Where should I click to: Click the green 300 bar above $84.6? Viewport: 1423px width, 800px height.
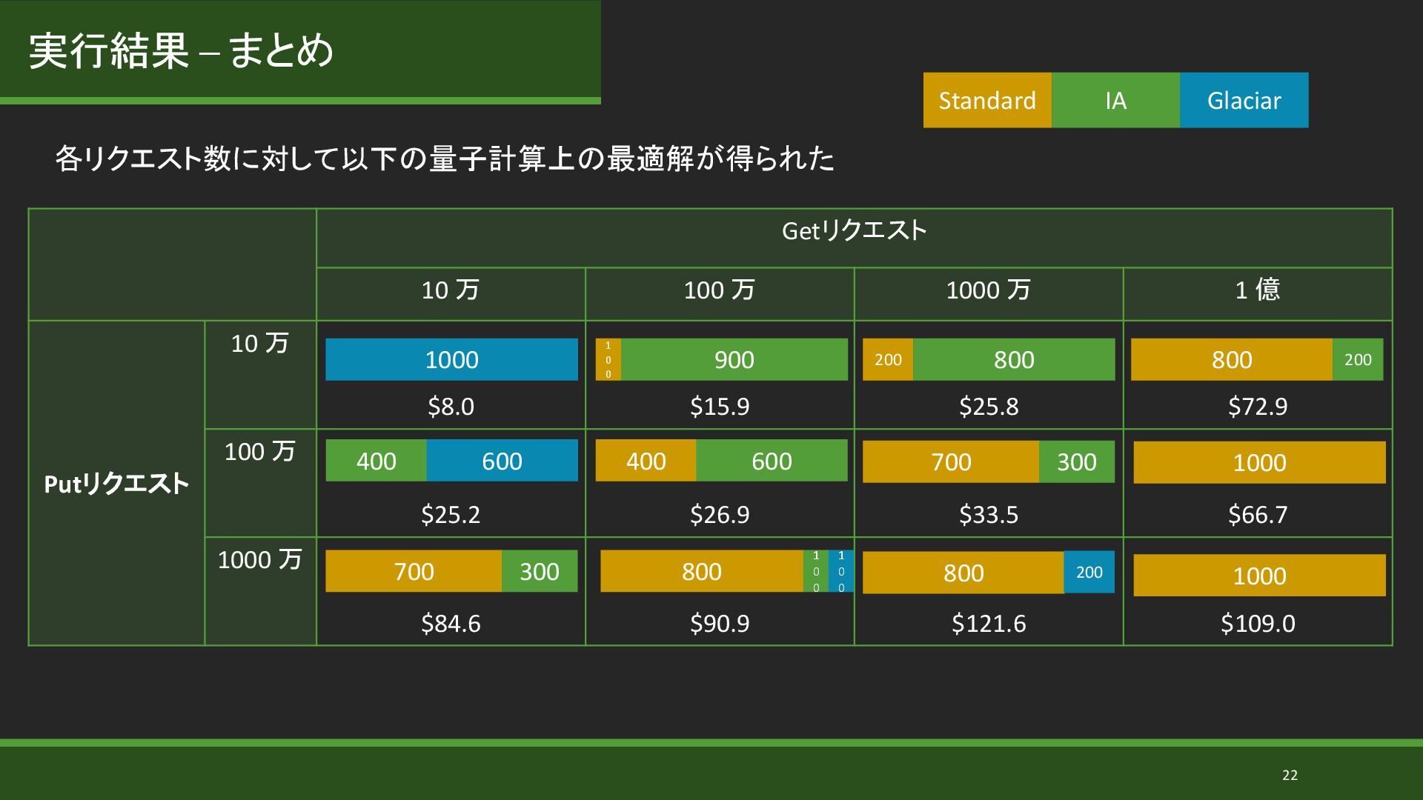[x=539, y=571]
